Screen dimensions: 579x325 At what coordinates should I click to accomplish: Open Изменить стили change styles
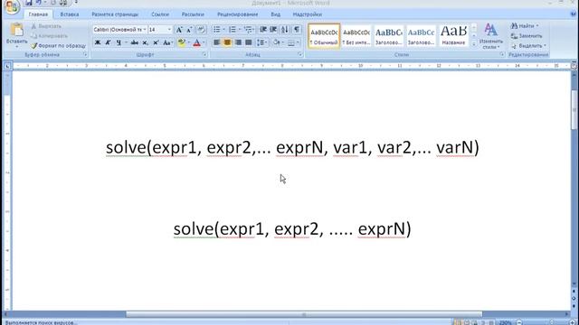click(x=491, y=36)
